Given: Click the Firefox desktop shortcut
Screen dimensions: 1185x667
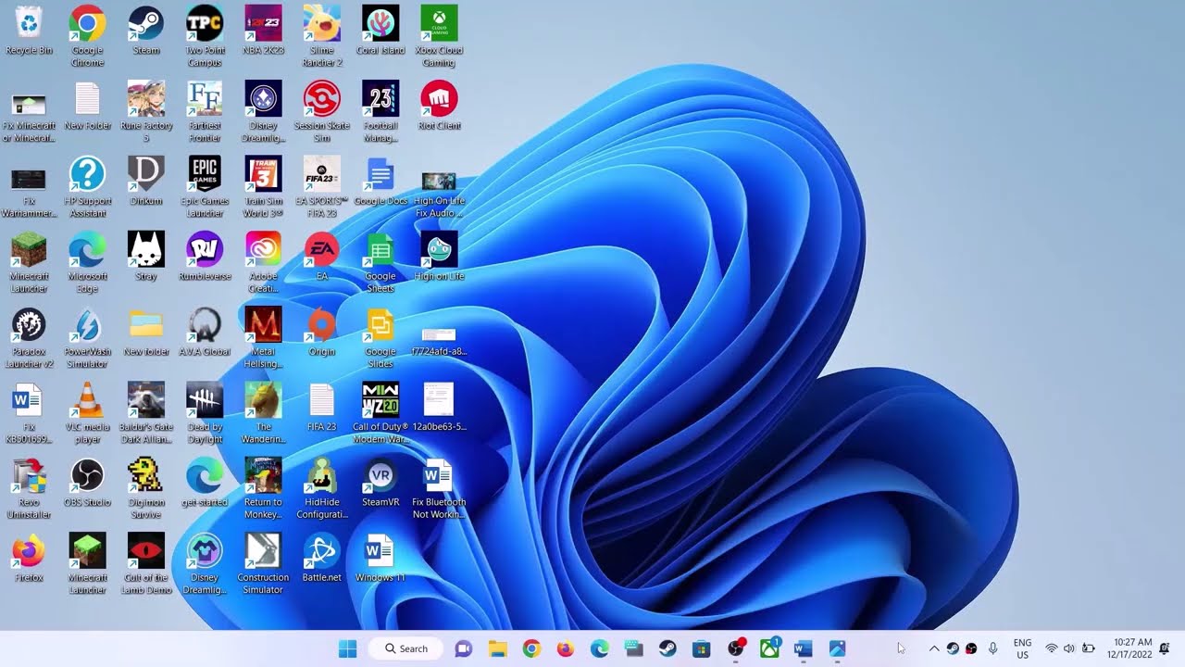Looking at the screenshot, I should coord(29,558).
